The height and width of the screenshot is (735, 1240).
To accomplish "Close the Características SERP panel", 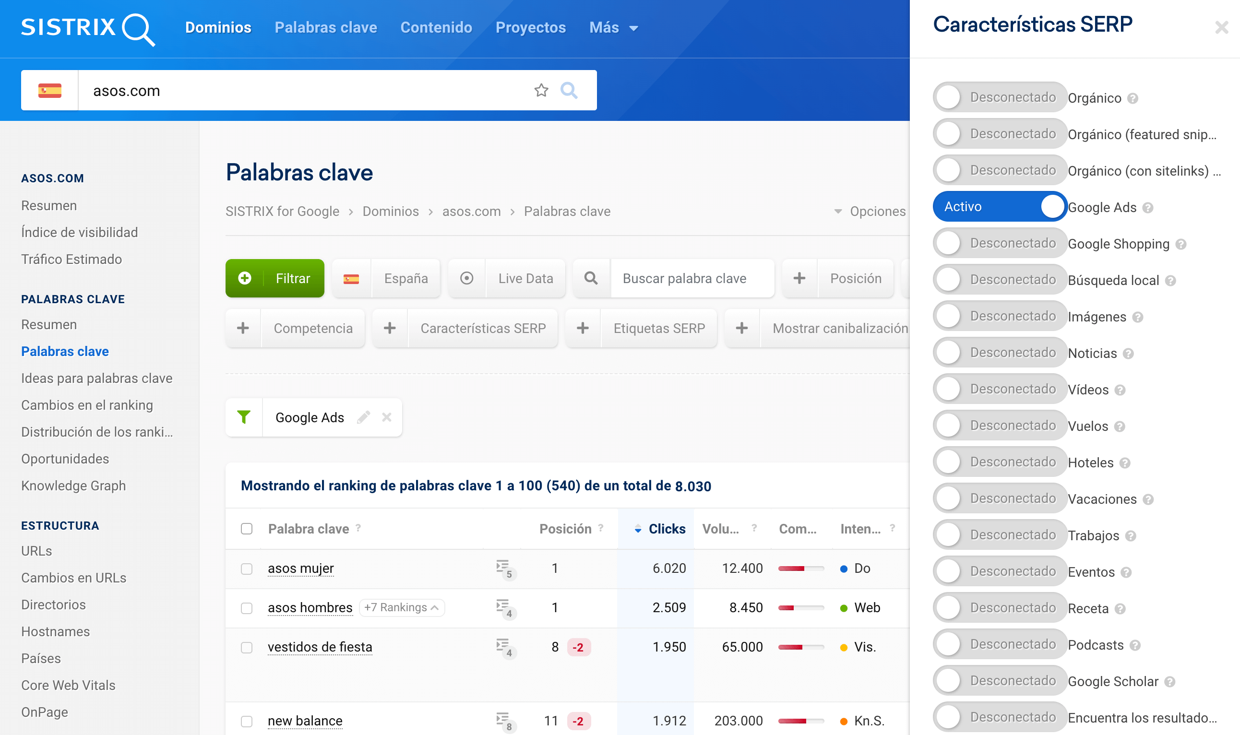I will (1221, 27).
